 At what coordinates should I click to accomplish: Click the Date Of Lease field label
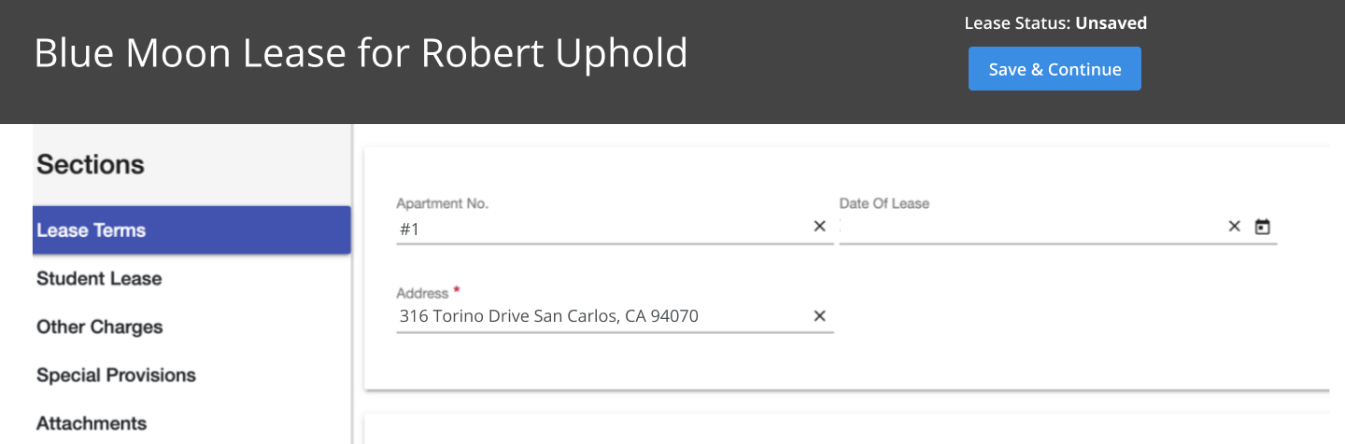point(884,203)
